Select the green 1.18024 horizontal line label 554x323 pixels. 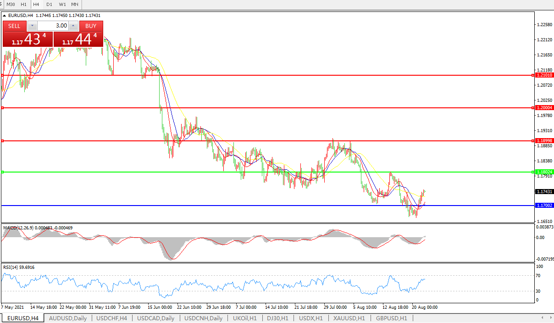[544, 172]
